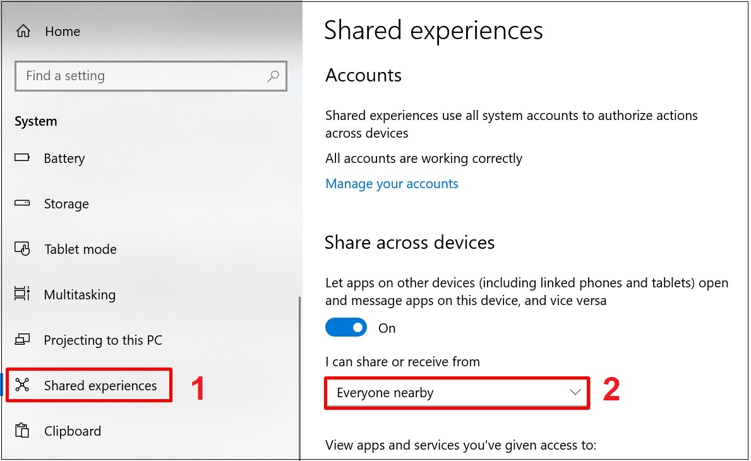
Task: Click the chevron arrow on sharing dropdown
Action: click(x=575, y=392)
